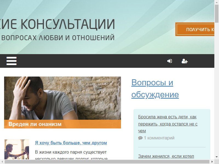Click the orange 'Получить' consultation button

[195, 29]
